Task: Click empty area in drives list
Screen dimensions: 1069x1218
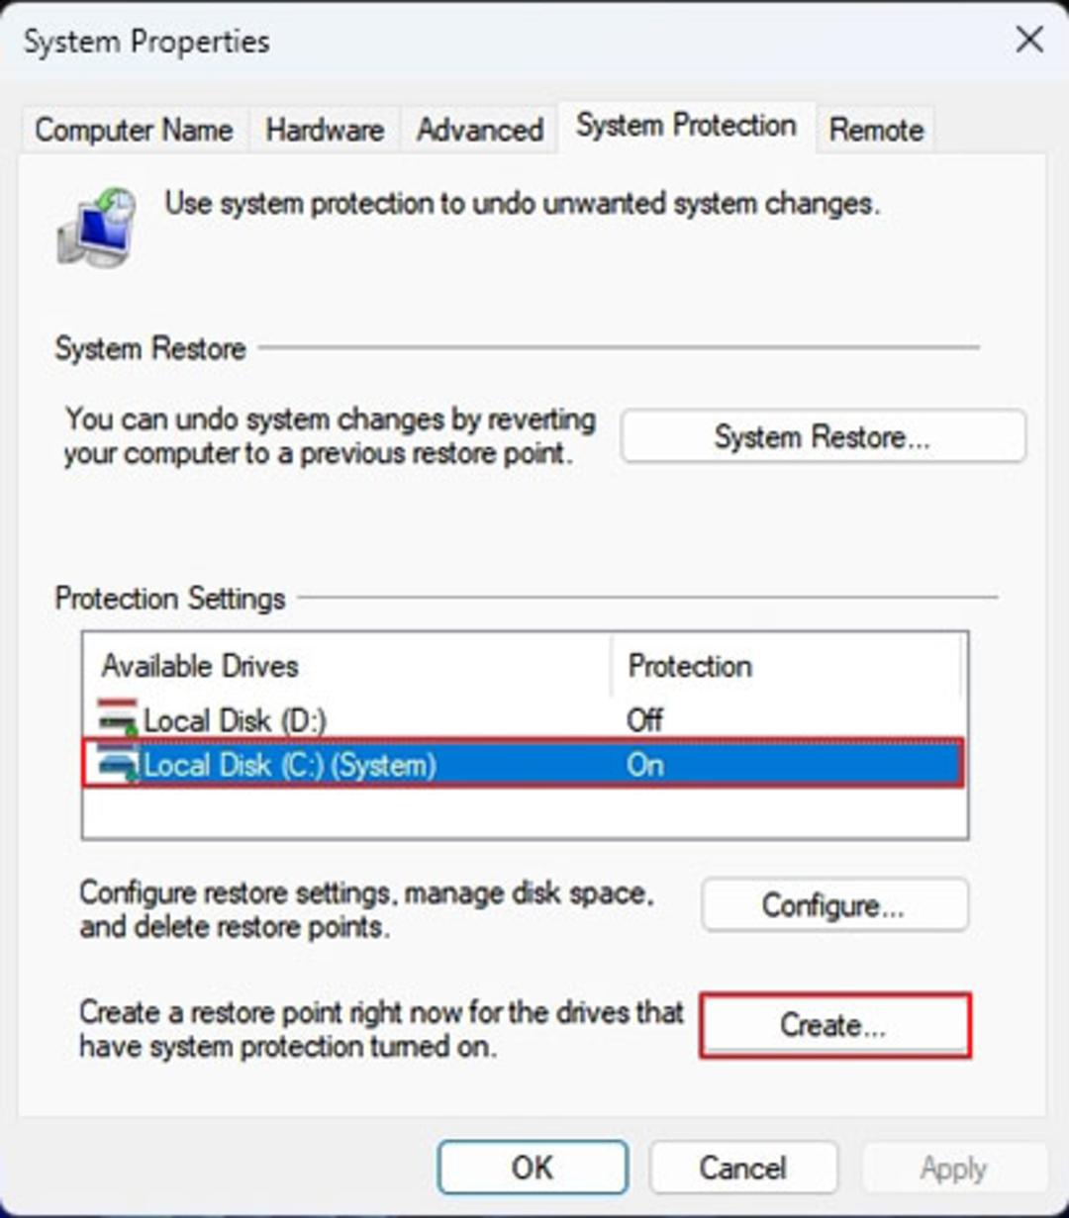Action: point(523,811)
